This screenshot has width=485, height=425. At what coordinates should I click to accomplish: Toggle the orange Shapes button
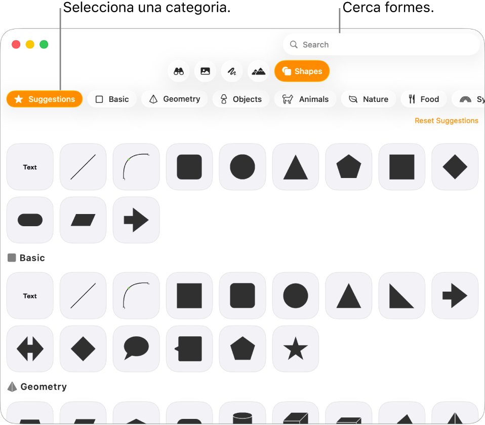point(302,71)
